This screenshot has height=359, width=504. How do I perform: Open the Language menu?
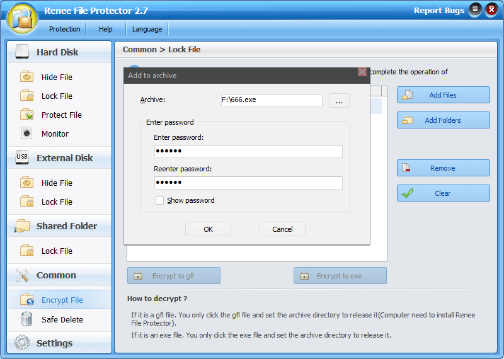point(147,29)
